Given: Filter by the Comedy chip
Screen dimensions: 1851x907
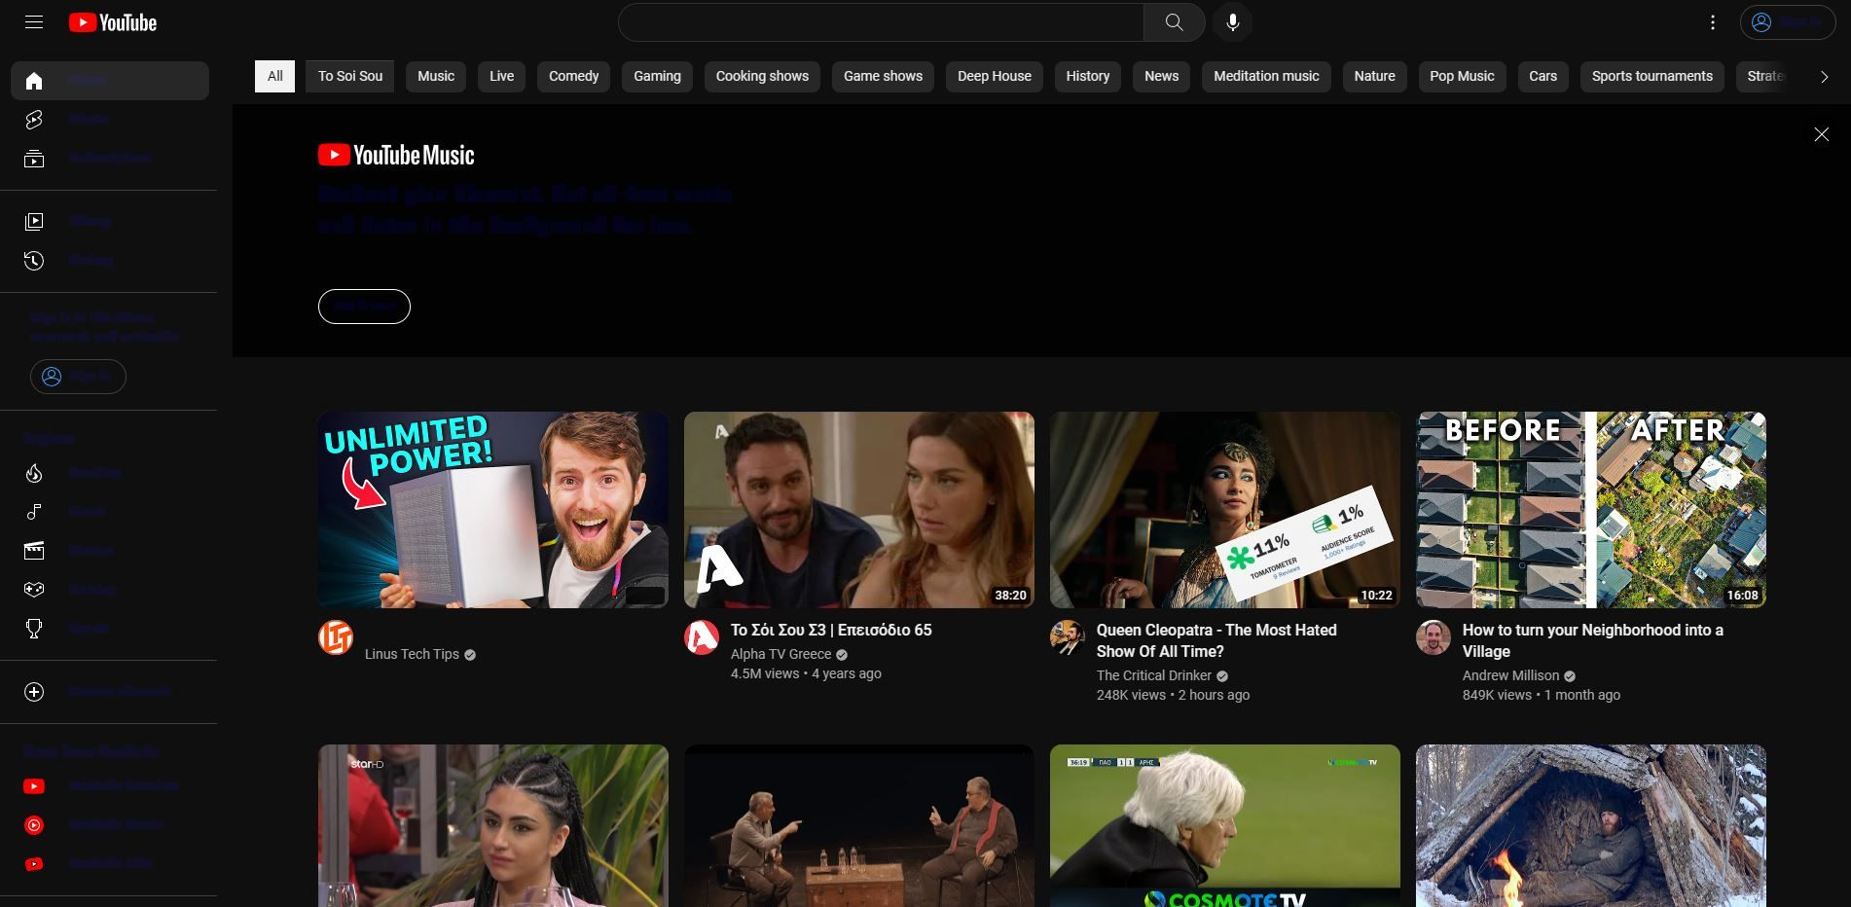Looking at the screenshot, I should [x=574, y=77].
